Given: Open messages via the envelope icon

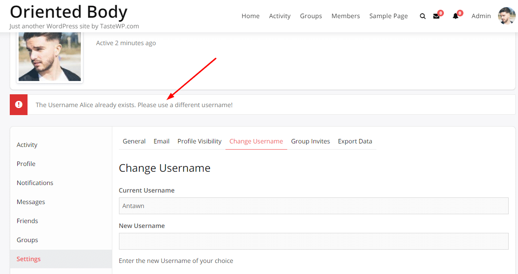Looking at the screenshot, I should (x=437, y=16).
